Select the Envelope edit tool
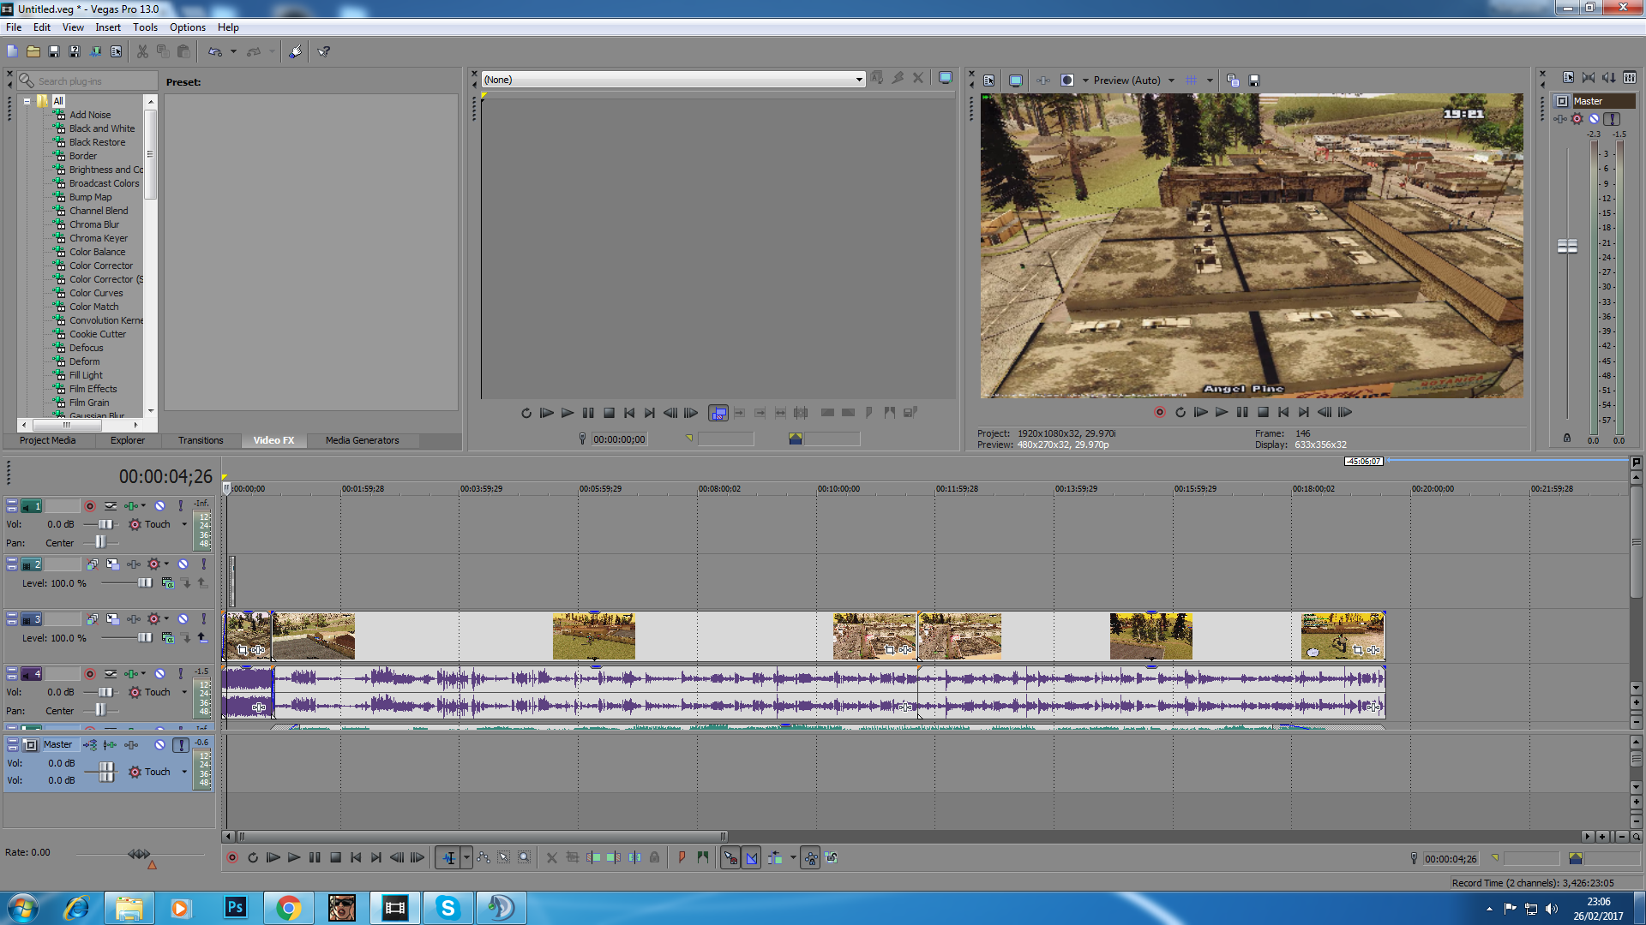The width and height of the screenshot is (1646, 925). (484, 857)
